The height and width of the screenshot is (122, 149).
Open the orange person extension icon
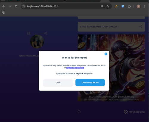116,7
